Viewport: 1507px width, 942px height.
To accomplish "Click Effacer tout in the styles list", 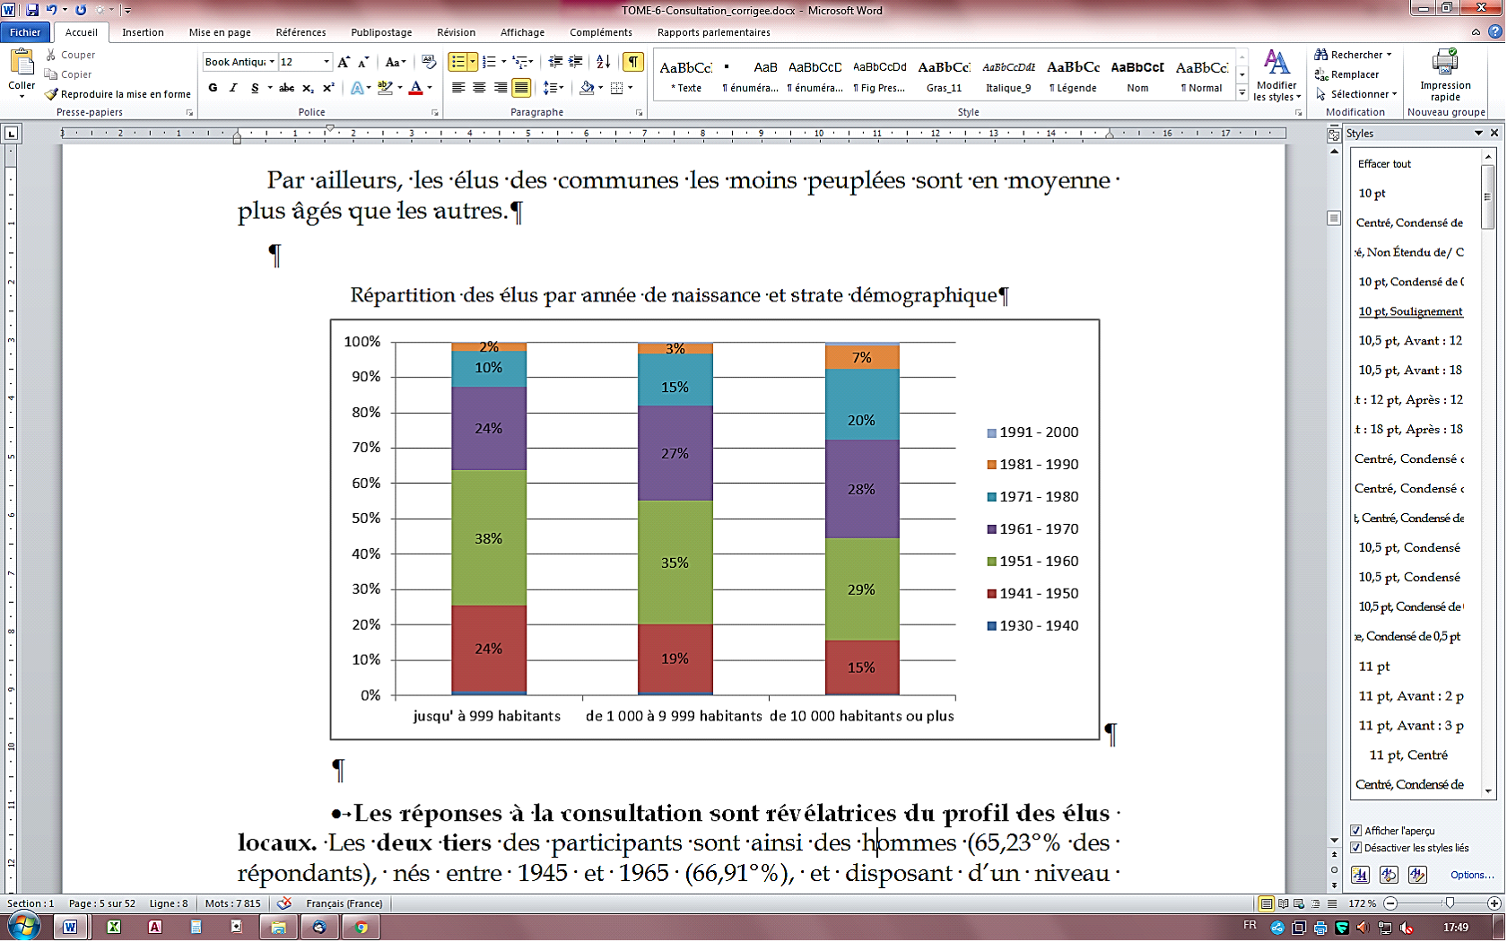I will [x=1384, y=164].
